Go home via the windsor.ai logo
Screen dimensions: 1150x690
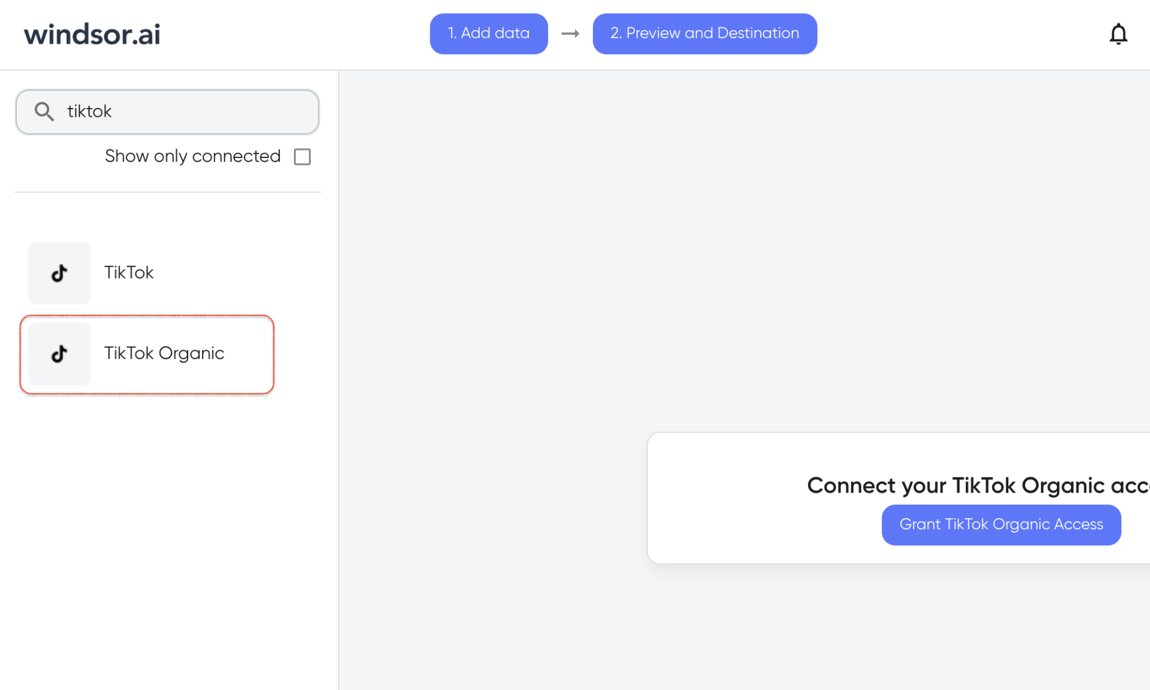[92, 34]
